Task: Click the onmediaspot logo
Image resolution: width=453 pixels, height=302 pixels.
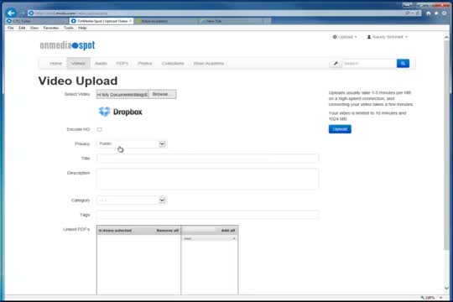Action: point(67,45)
